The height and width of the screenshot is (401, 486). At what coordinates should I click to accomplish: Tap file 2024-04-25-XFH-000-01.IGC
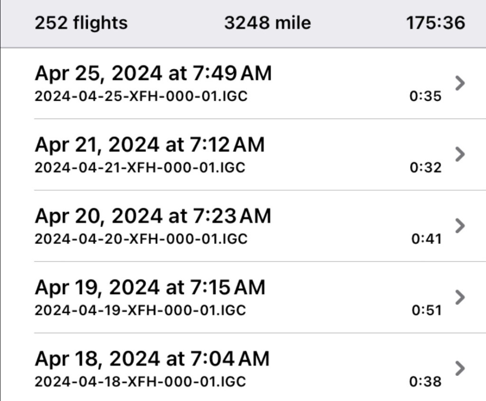[x=141, y=96]
